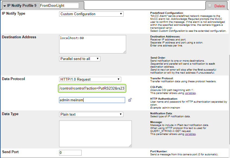Click the CGI path field with /control/rcontrol
Screen dimensions: 230x158
click(92, 89)
